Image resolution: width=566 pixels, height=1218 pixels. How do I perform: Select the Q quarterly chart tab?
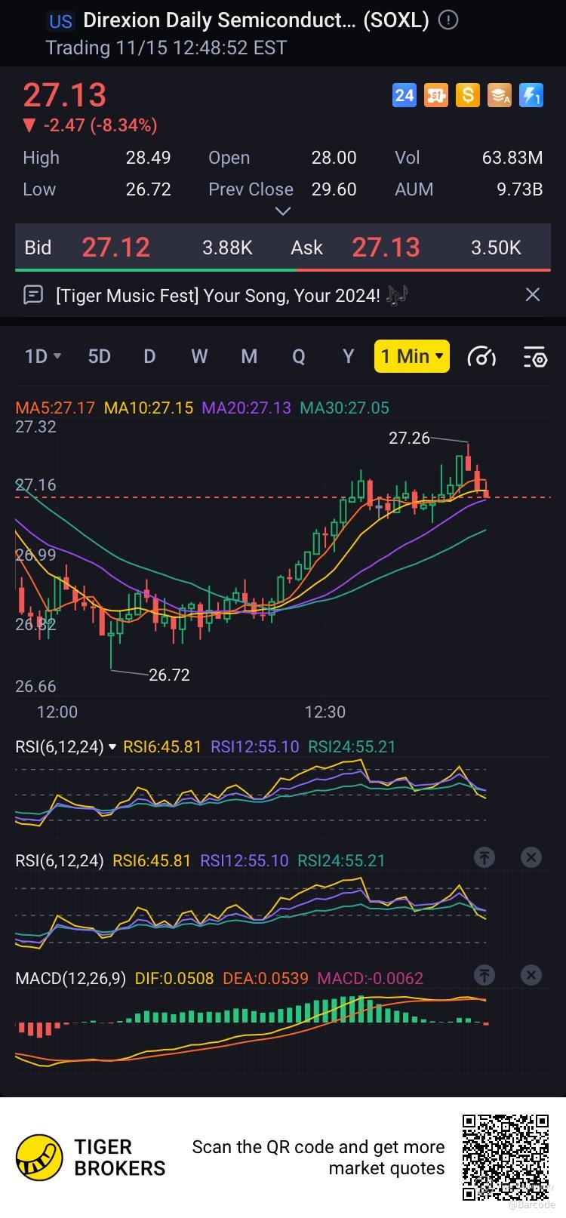coord(299,356)
